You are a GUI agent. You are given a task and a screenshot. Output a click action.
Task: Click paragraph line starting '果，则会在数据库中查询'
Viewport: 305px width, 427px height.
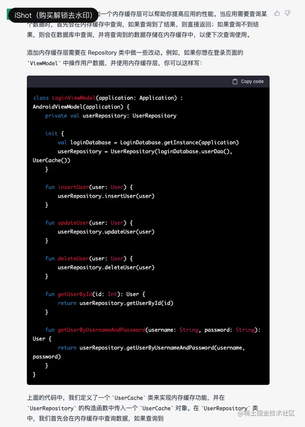point(139,35)
